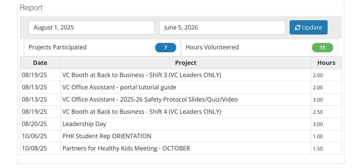Screen dimensions: 360x168
Task: Select the Leadership Day project row
Action: click(x=84, y=124)
